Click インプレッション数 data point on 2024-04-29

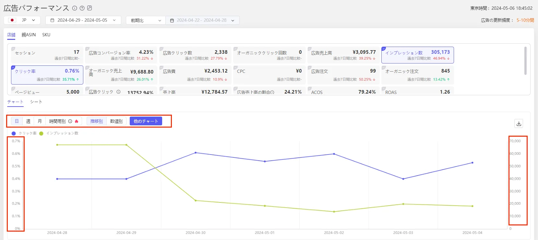[126, 145]
